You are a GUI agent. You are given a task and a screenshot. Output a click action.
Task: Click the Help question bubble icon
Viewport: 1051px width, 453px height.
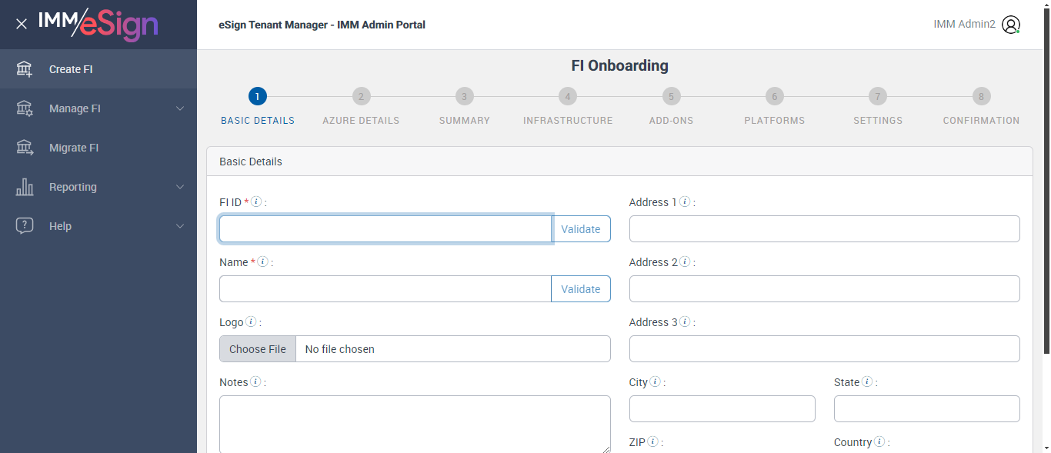[25, 226]
